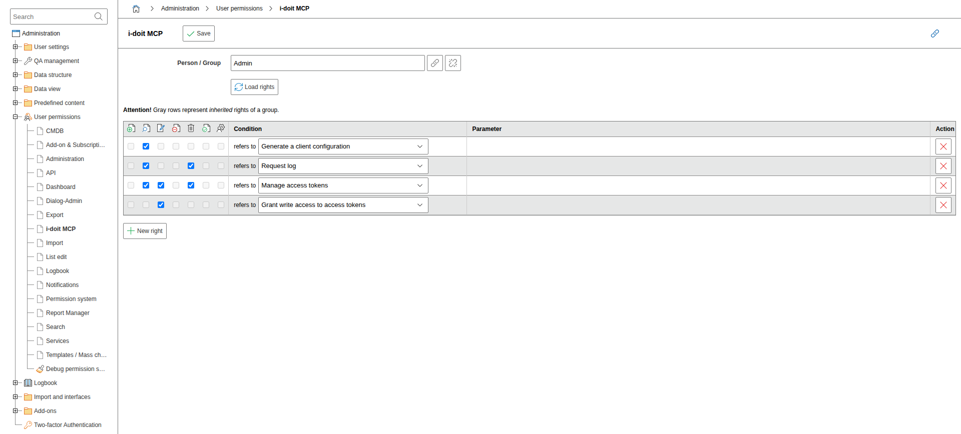The height and width of the screenshot is (434, 961).
Task: Select Templates / Mass changes tree item
Action: click(76, 355)
